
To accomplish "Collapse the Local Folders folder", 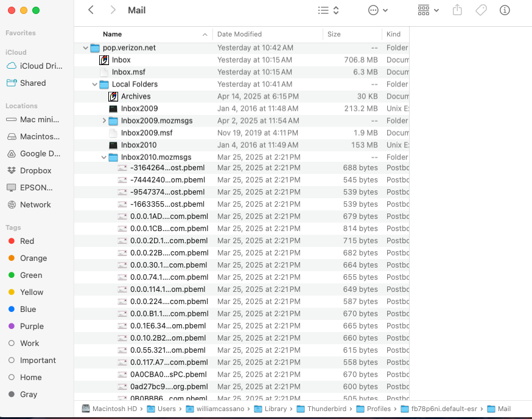I will (95, 85).
